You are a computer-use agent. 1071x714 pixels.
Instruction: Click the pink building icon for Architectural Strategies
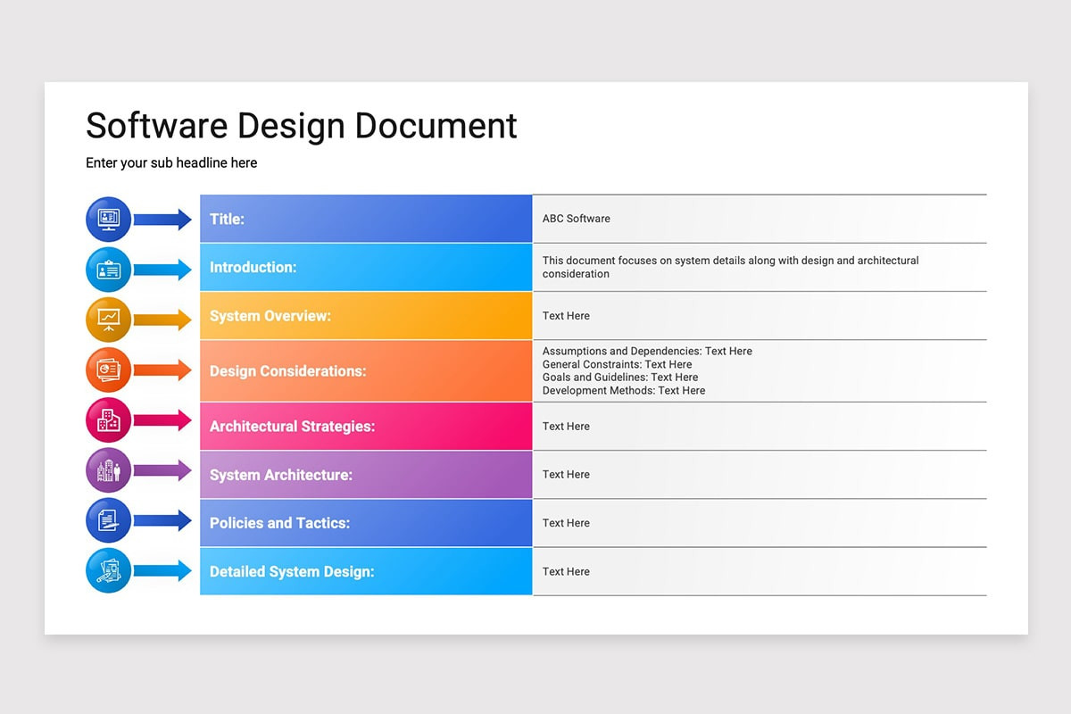click(x=109, y=419)
